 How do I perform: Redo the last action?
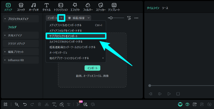[x=32, y=104]
